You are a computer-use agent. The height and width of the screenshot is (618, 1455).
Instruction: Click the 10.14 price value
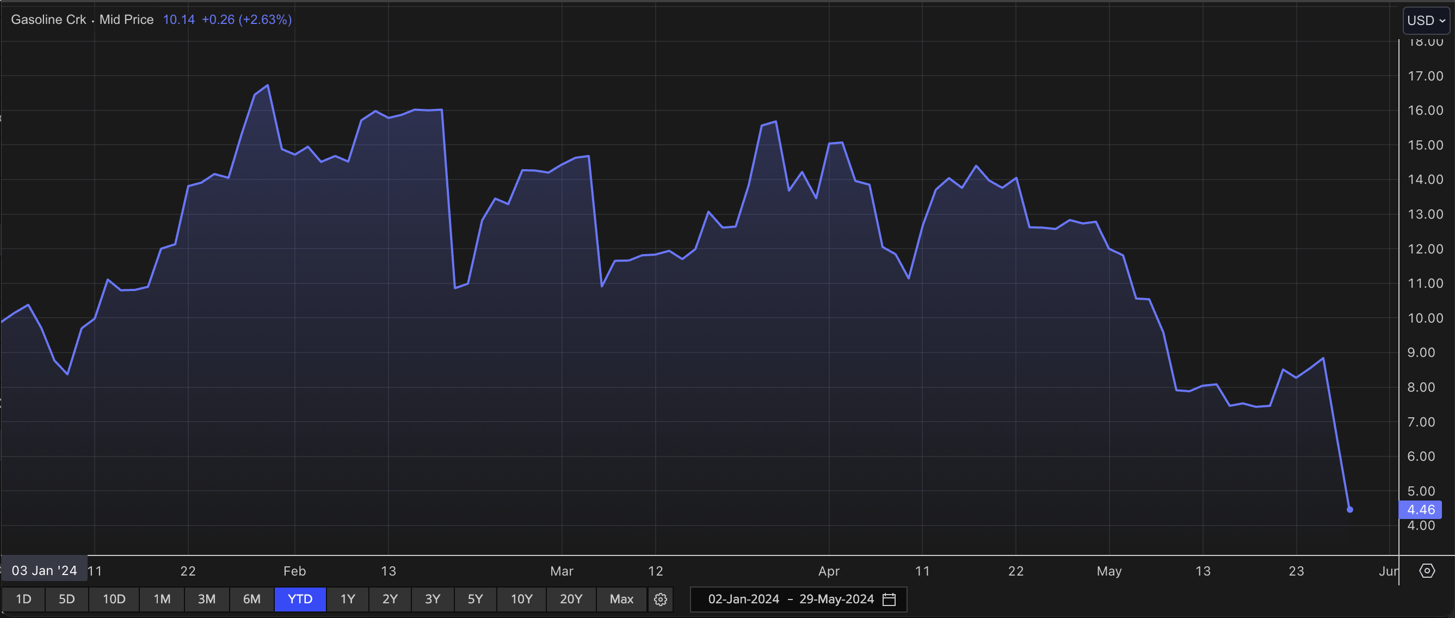[178, 20]
